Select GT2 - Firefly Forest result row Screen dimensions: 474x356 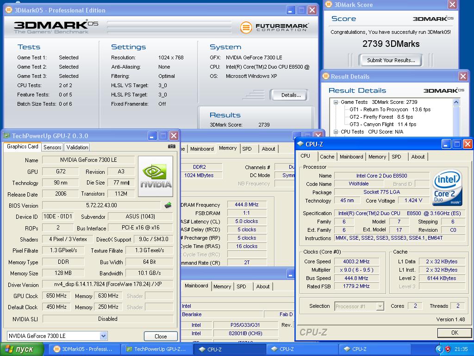tap(381, 117)
